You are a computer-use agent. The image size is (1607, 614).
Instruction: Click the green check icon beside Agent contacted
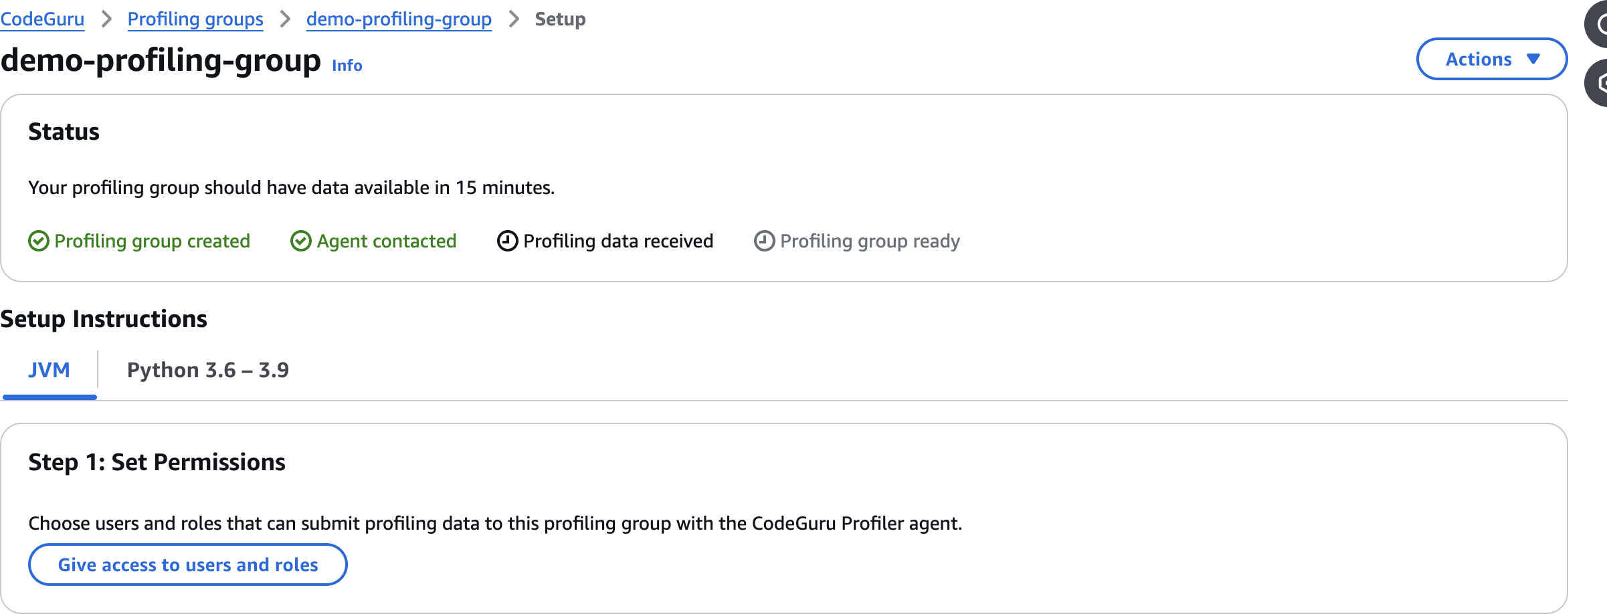pos(301,241)
